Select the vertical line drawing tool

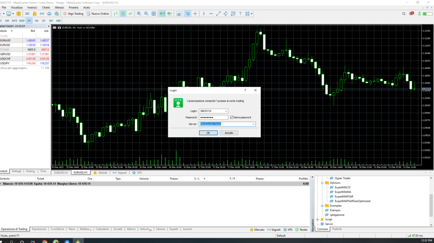(x=204, y=14)
